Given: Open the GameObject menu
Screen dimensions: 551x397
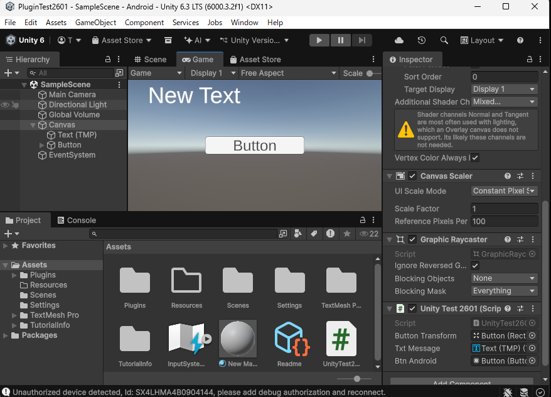Looking at the screenshot, I should 95,22.
